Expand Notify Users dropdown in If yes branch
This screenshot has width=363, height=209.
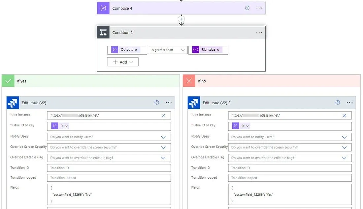[163, 137]
